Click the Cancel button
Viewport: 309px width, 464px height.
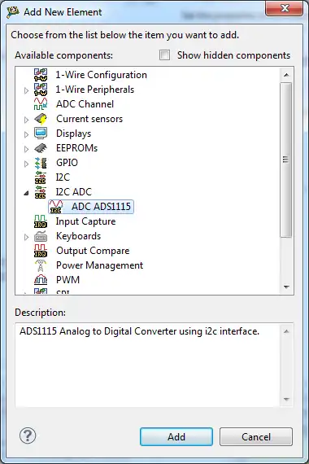point(256,437)
